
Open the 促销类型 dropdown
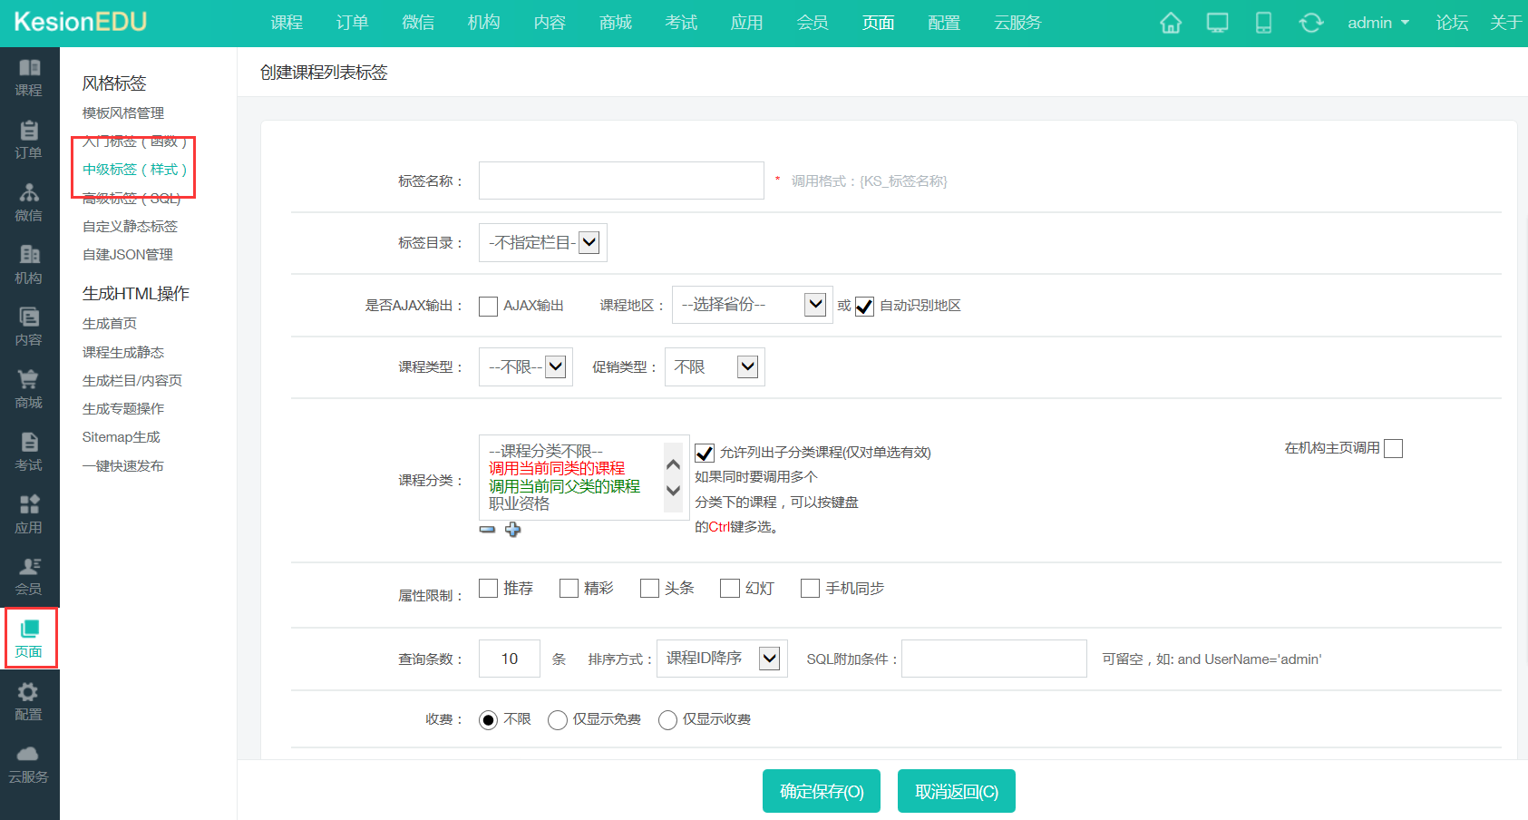click(x=715, y=366)
